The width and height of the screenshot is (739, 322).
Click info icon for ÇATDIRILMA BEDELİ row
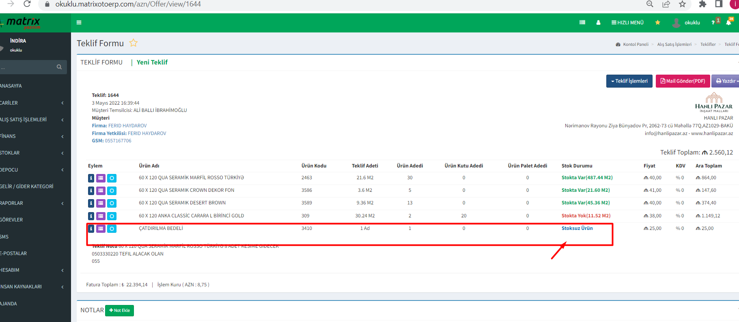[91, 229]
